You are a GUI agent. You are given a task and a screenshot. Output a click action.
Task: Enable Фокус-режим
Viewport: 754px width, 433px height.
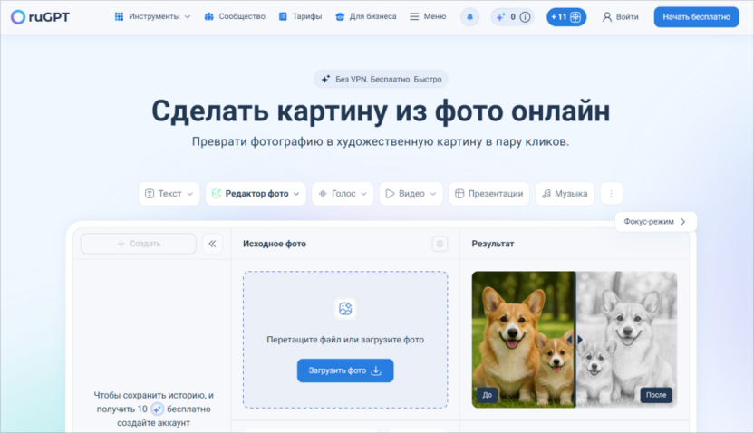coord(656,222)
